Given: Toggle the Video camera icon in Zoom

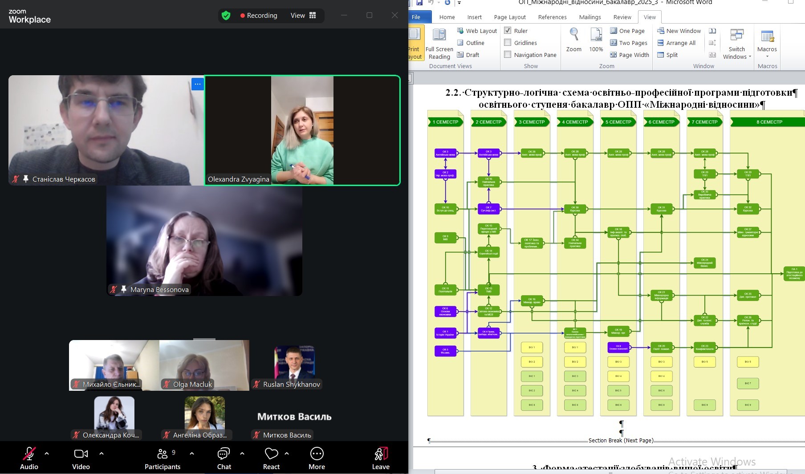Looking at the screenshot, I should tap(81, 454).
